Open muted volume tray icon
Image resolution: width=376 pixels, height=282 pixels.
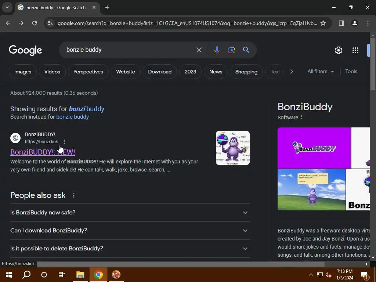tap(328, 275)
